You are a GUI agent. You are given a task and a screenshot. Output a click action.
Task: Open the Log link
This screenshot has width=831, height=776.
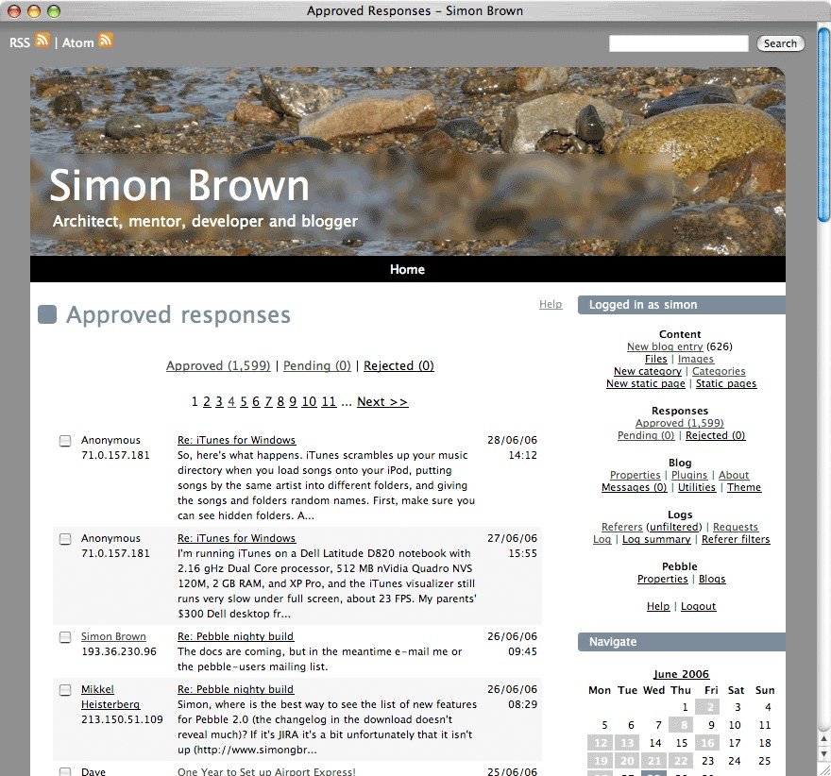(602, 539)
